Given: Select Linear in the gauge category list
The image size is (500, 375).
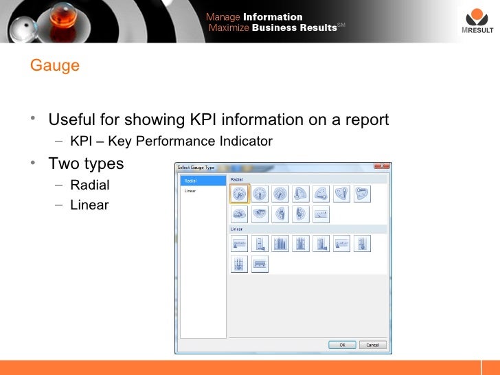Looking at the screenshot, I should [203, 191].
